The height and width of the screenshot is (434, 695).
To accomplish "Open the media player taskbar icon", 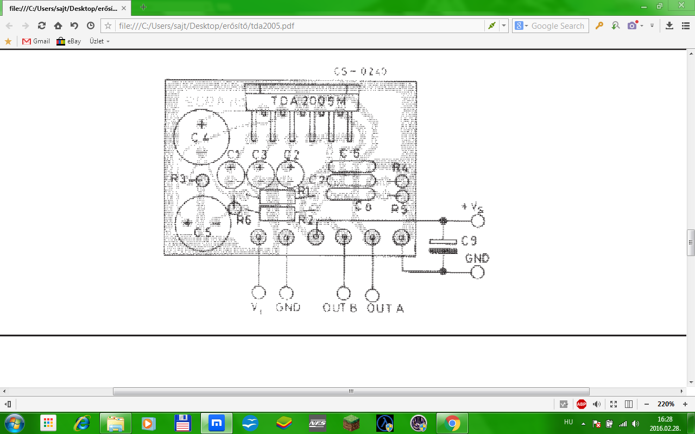I will (149, 423).
